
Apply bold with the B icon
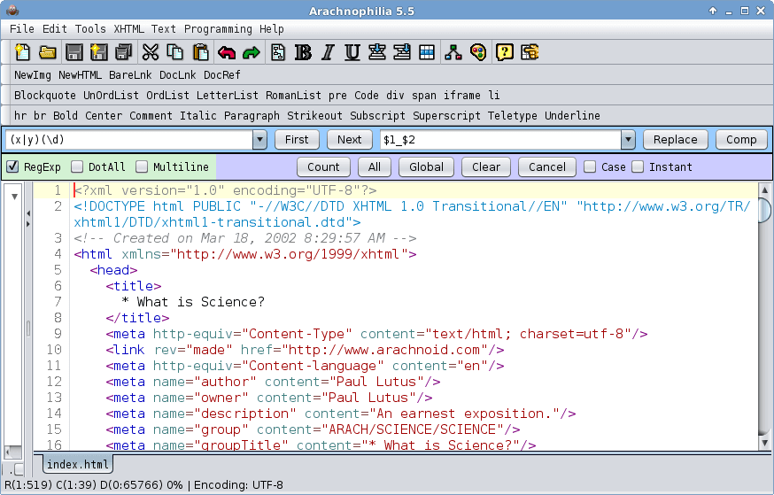point(303,52)
